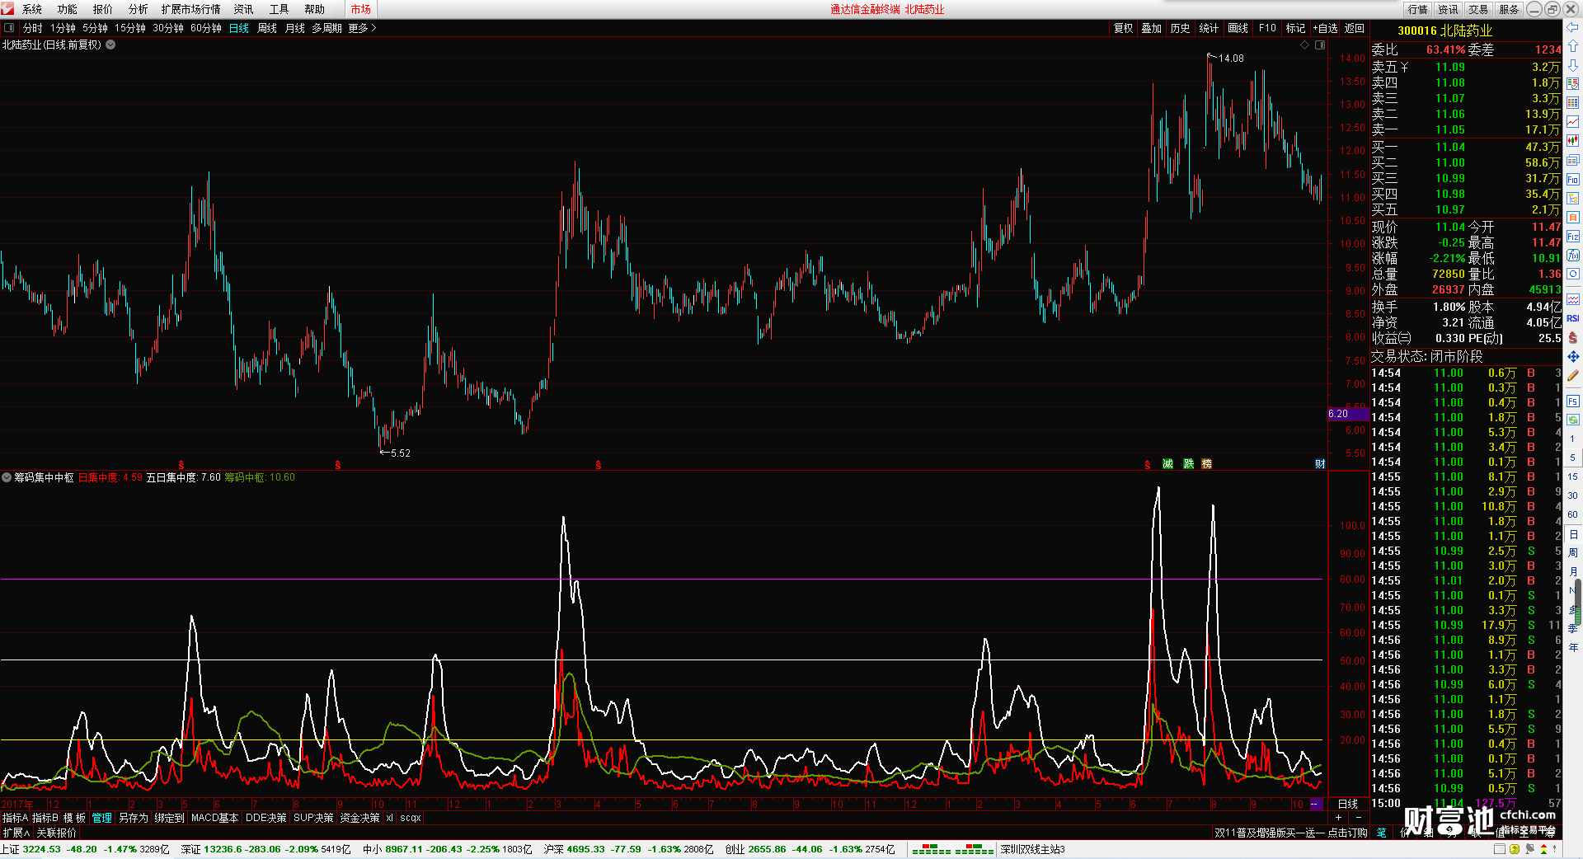The height and width of the screenshot is (859, 1583).
Task: Open the 筹码集中中枢 indicator dropdown
Action: tap(7, 477)
